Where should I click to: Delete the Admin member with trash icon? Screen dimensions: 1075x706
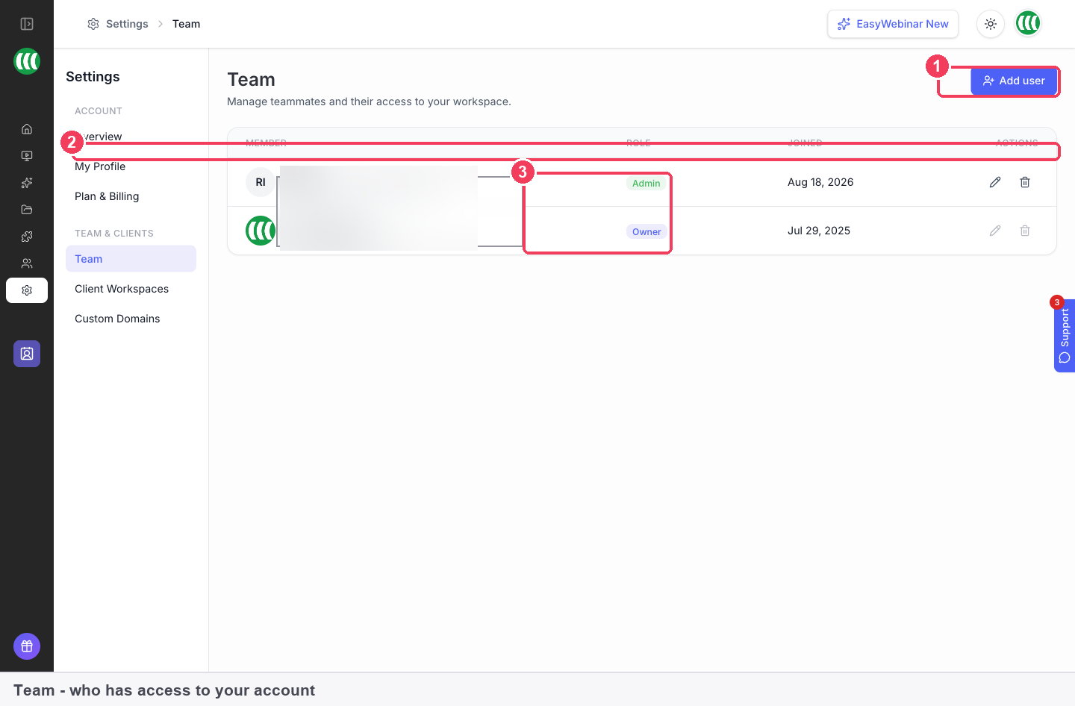[1025, 182]
